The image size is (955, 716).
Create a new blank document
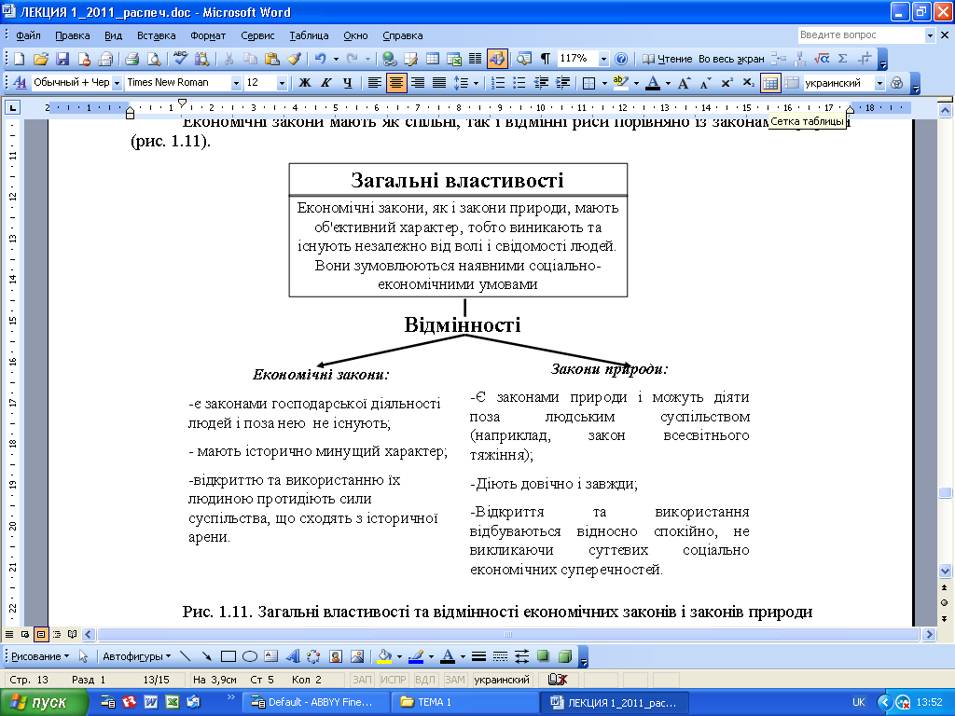(x=19, y=59)
